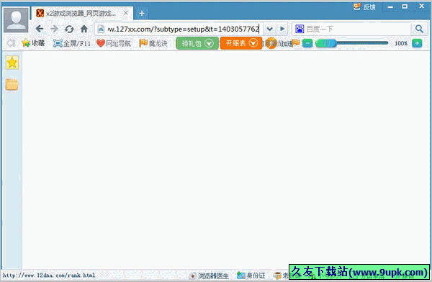Click the magnifier search icon
The height and width of the screenshot is (282, 432).
tap(419, 29)
